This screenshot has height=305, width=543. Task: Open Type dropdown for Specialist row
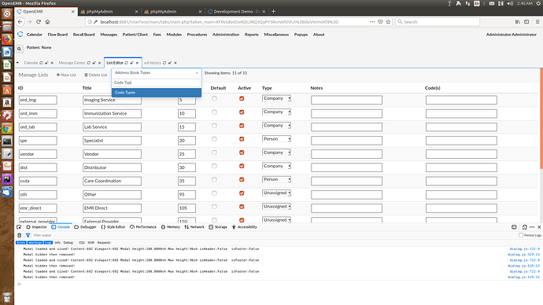tap(276, 139)
